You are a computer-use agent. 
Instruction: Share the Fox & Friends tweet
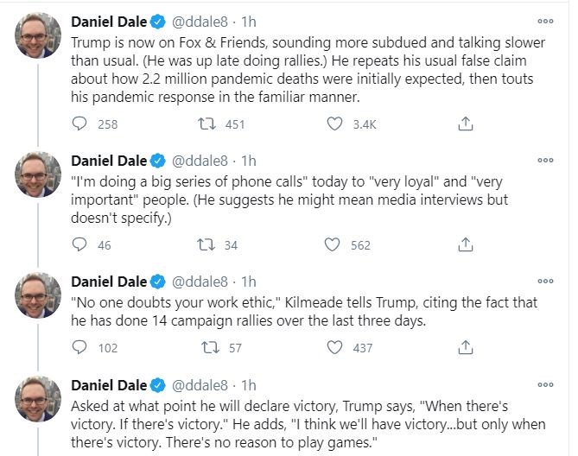point(466,124)
